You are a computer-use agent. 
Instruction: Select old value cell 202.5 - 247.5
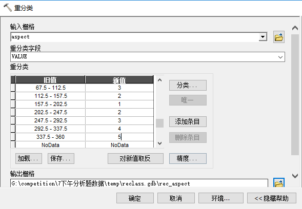tap(50, 112)
